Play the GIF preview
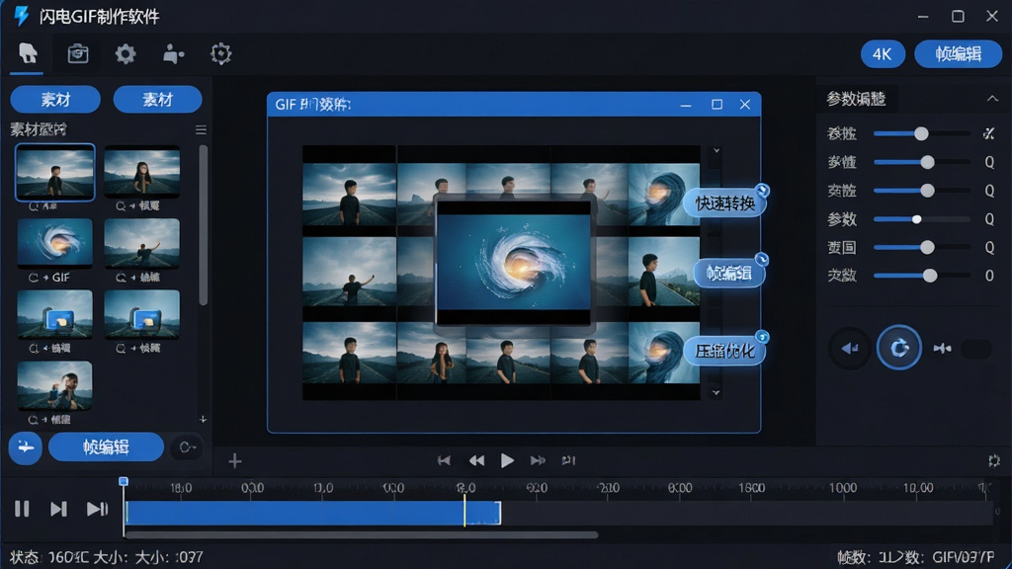Image resolution: width=1012 pixels, height=569 pixels. click(507, 460)
